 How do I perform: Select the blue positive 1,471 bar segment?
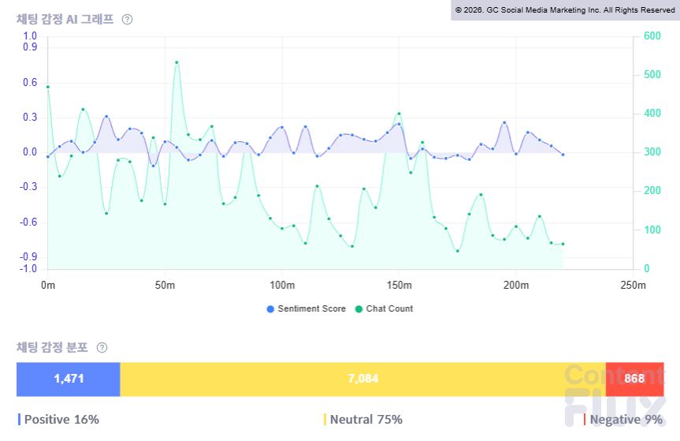point(68,379)
